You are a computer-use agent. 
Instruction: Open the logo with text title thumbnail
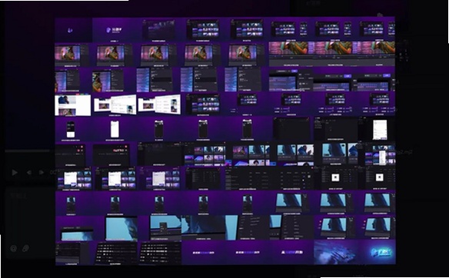(113, 30)
